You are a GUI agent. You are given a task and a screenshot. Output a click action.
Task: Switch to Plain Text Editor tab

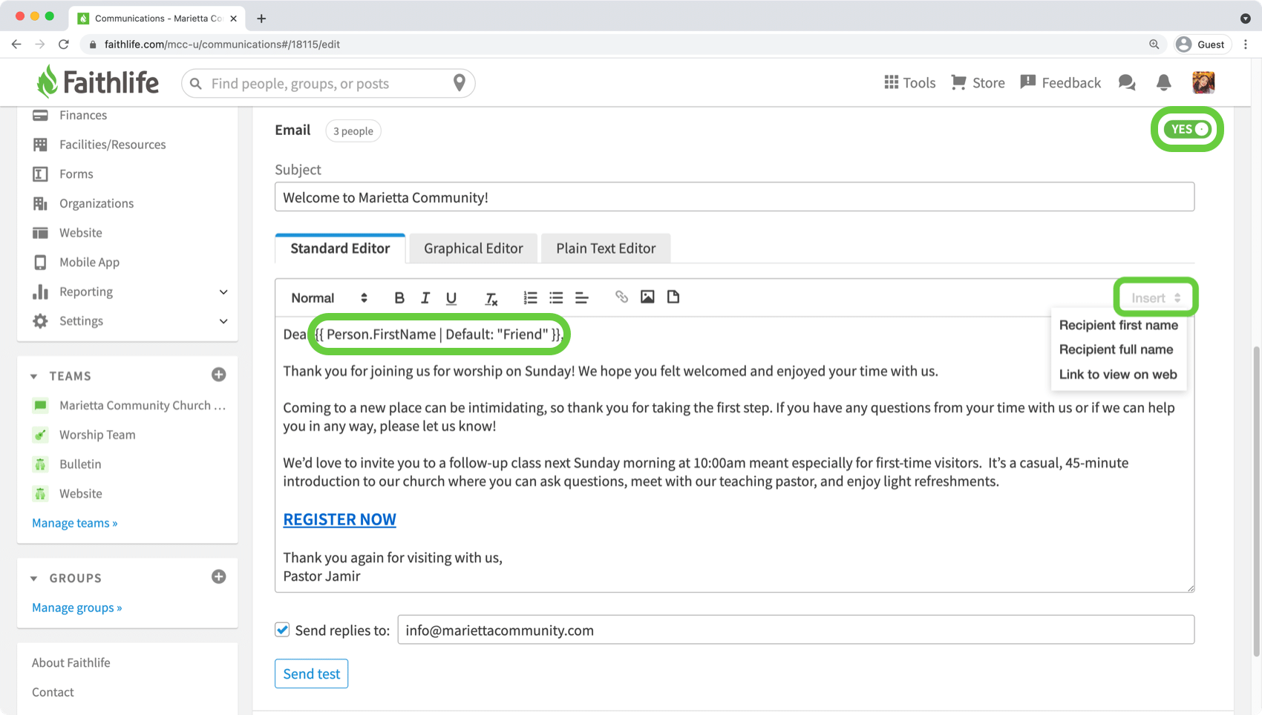606,248
